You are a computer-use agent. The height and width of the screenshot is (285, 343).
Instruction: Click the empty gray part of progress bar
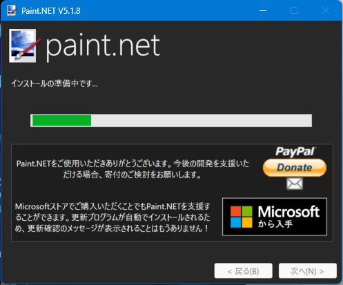click(202, 121)
